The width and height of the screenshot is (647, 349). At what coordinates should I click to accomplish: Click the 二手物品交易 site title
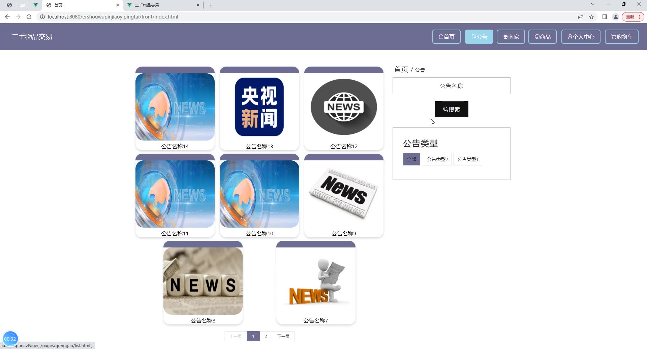tap(32, 37)
